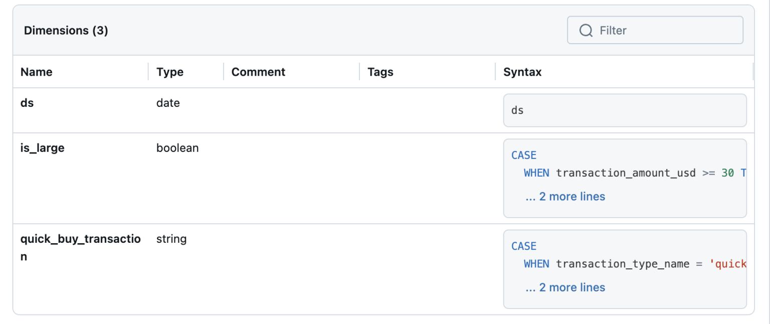770x324 pixels.
Task: Expand "2 more lines" in is_large syntax
Action: point(565,196)
